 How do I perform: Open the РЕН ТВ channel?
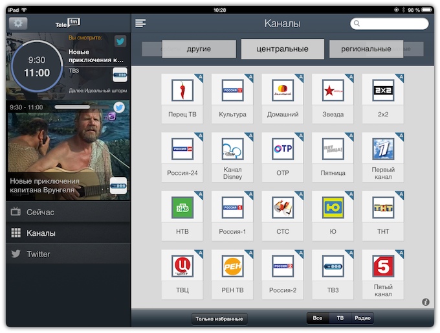click(x=232, y=274)
